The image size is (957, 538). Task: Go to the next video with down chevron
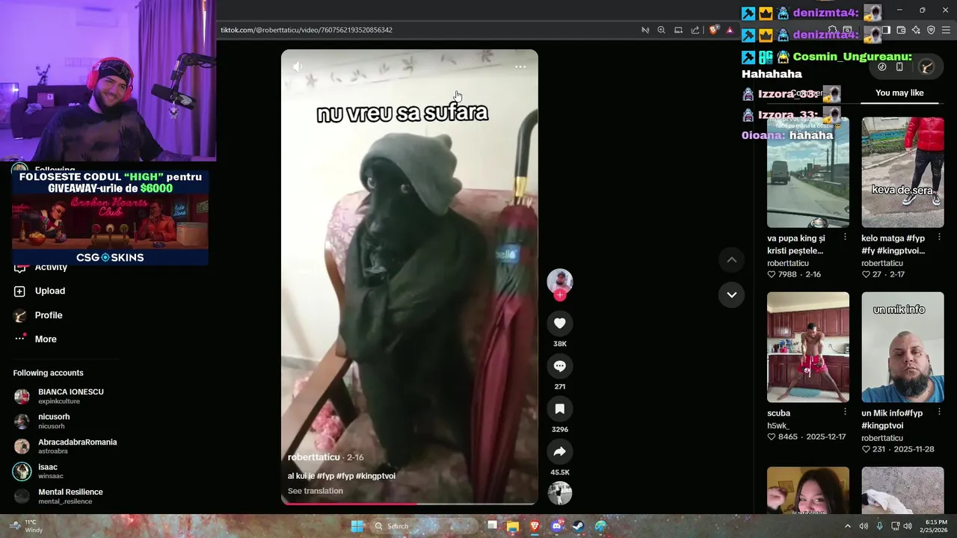coord(732,294)
